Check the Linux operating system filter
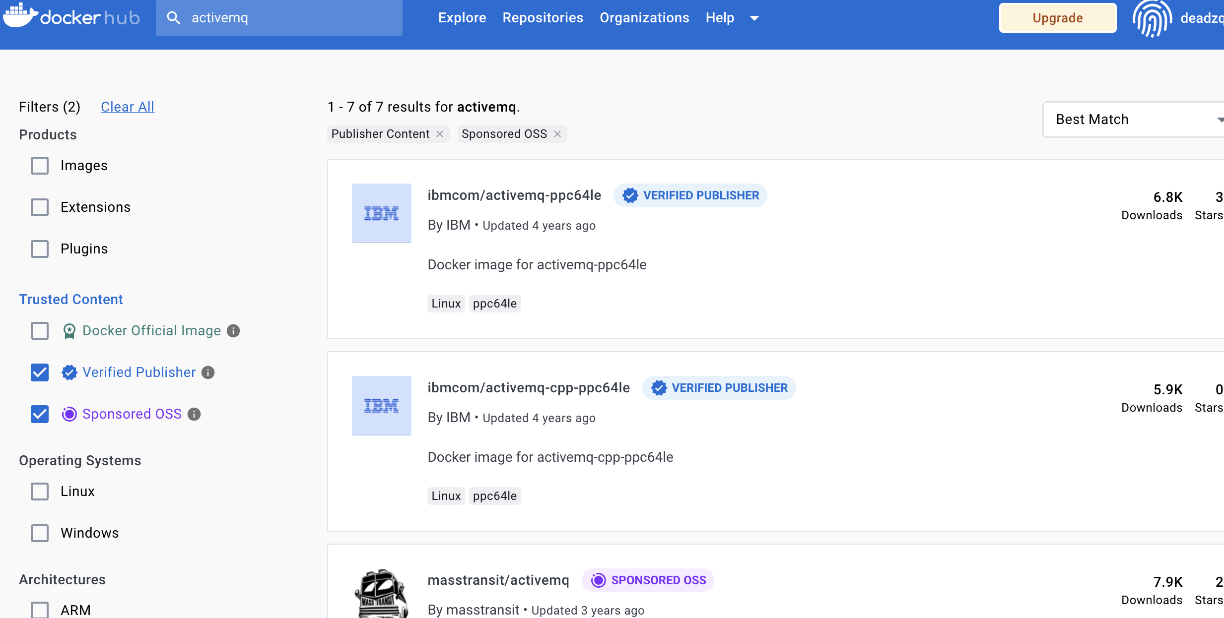 click(x=40, y=492)
